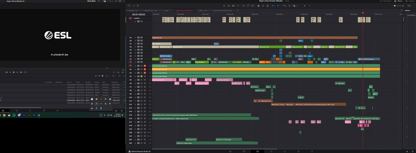Click the timeline zoom out minus
The width and height of the screenshot is (416, 153).
[297, 6]
